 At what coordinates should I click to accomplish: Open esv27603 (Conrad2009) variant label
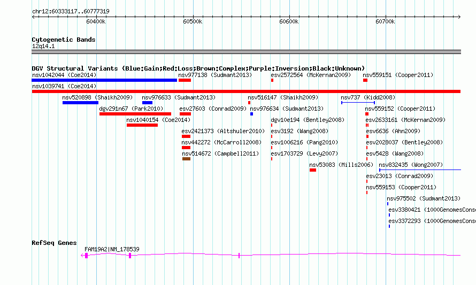[213, 109]
